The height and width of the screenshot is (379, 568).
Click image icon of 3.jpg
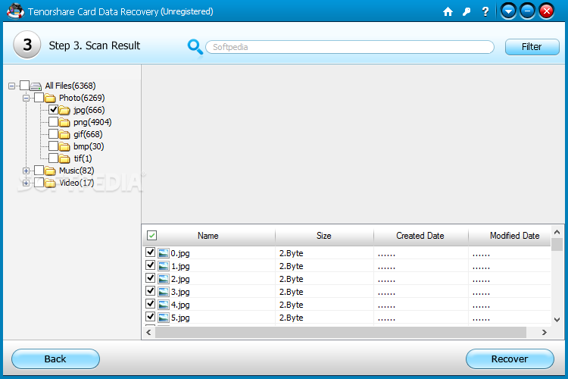pos(164,292)
